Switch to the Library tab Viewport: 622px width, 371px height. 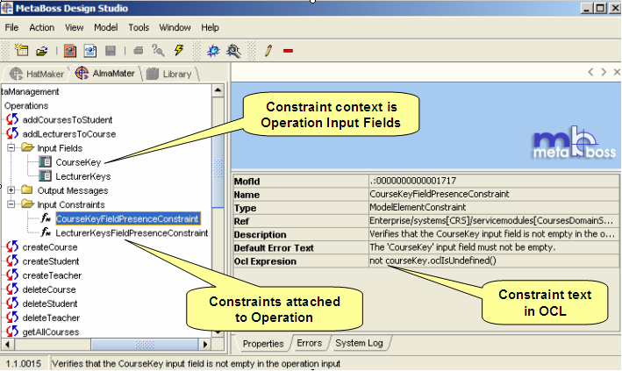[169, 74]
